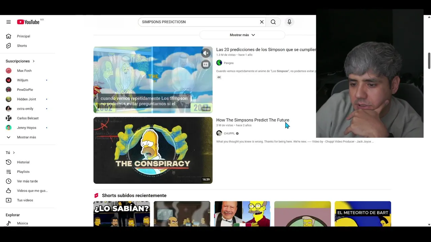Toggle mute on the preview thumbnail
The width and height of the screenshot is (431, 242).
[x=206, y=53]
